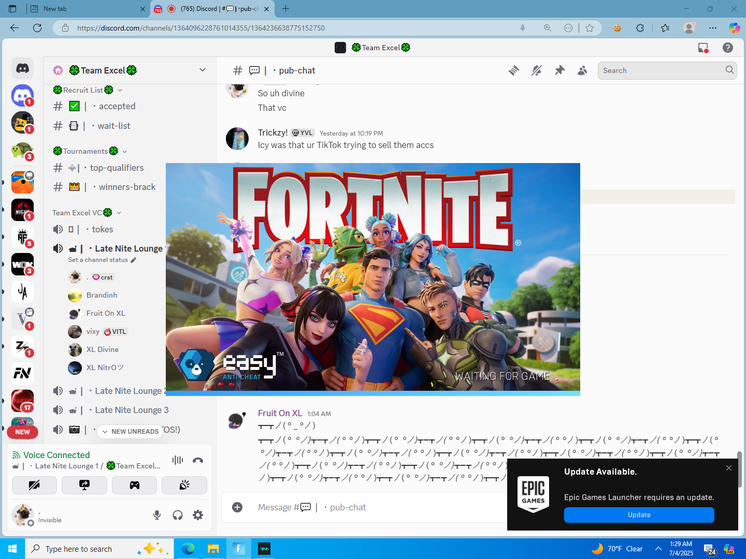
Task: Open the turtle server icon with 3 badge
Action: tap(22, 151)
